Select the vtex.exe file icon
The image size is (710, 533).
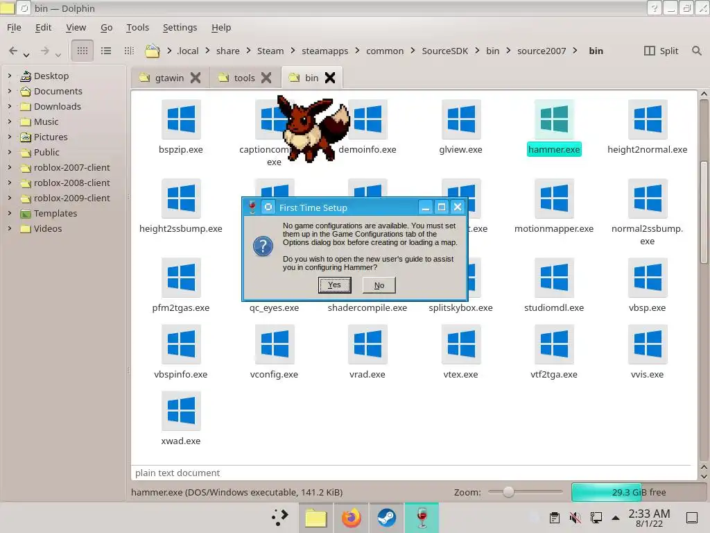(460, 344)
